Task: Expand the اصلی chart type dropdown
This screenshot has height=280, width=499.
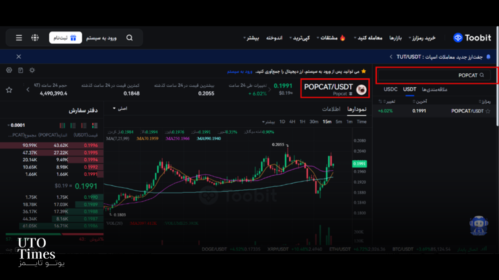Action: point(119,108)
